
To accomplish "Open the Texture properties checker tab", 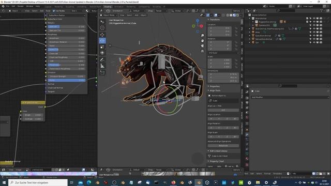I will click(247, 164).
